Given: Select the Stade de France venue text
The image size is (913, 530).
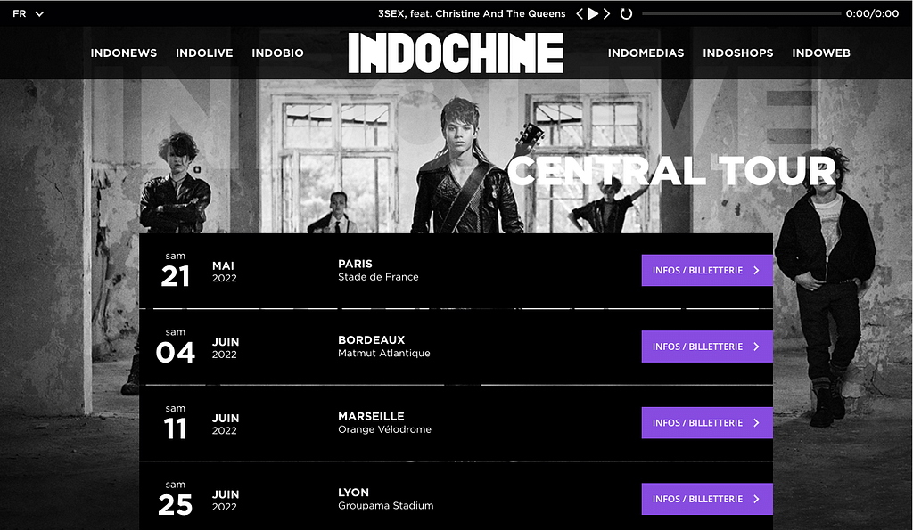Looking at the screenshot, I should (x=378, y=277).
